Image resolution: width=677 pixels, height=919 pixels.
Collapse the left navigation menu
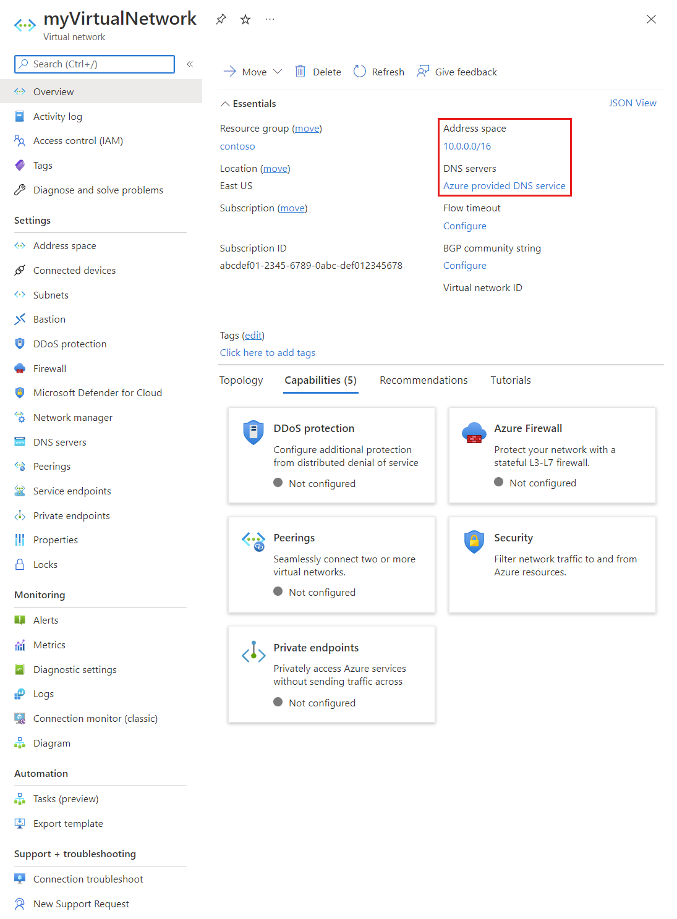click(x=190, y=64)
